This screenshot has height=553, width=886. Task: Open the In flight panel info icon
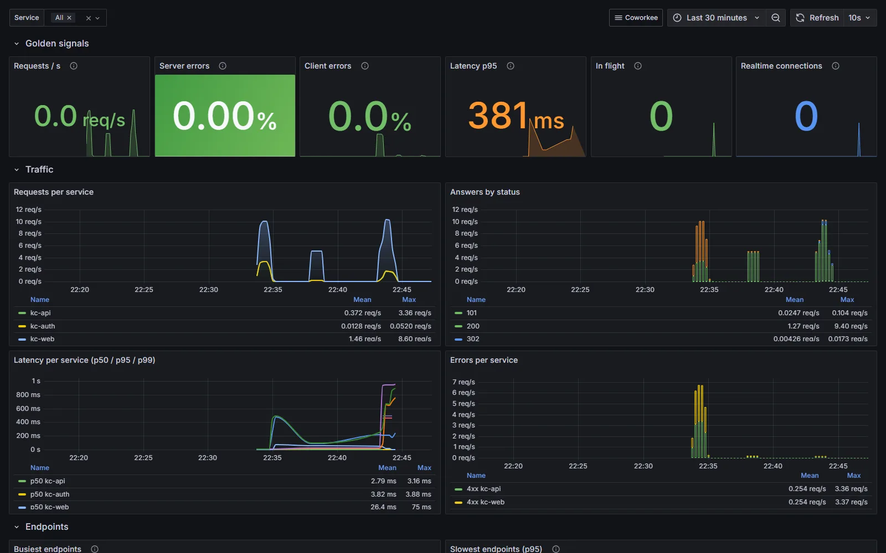[x=638, y=66]
